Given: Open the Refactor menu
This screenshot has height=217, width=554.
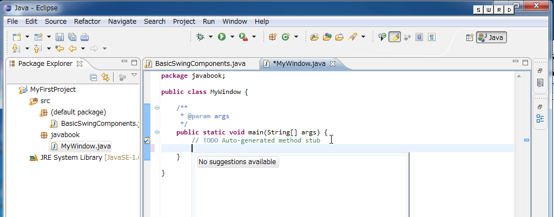Looking at the screenshot, I should pyautogui.click(x=87, y=21).
